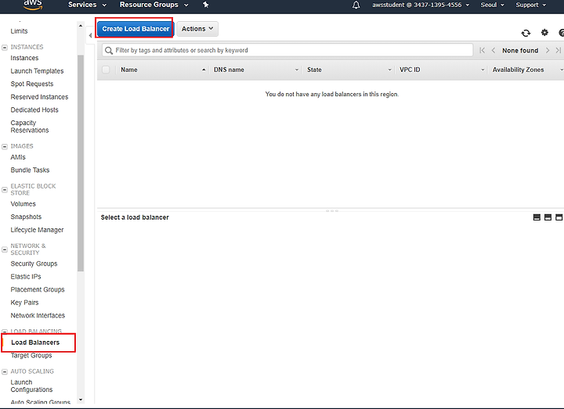Go to first page of results
564x409 pixels.
tap(482, 50)
